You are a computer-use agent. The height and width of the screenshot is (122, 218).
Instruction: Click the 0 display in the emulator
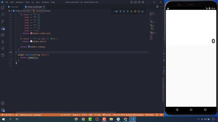pos(213,41)
